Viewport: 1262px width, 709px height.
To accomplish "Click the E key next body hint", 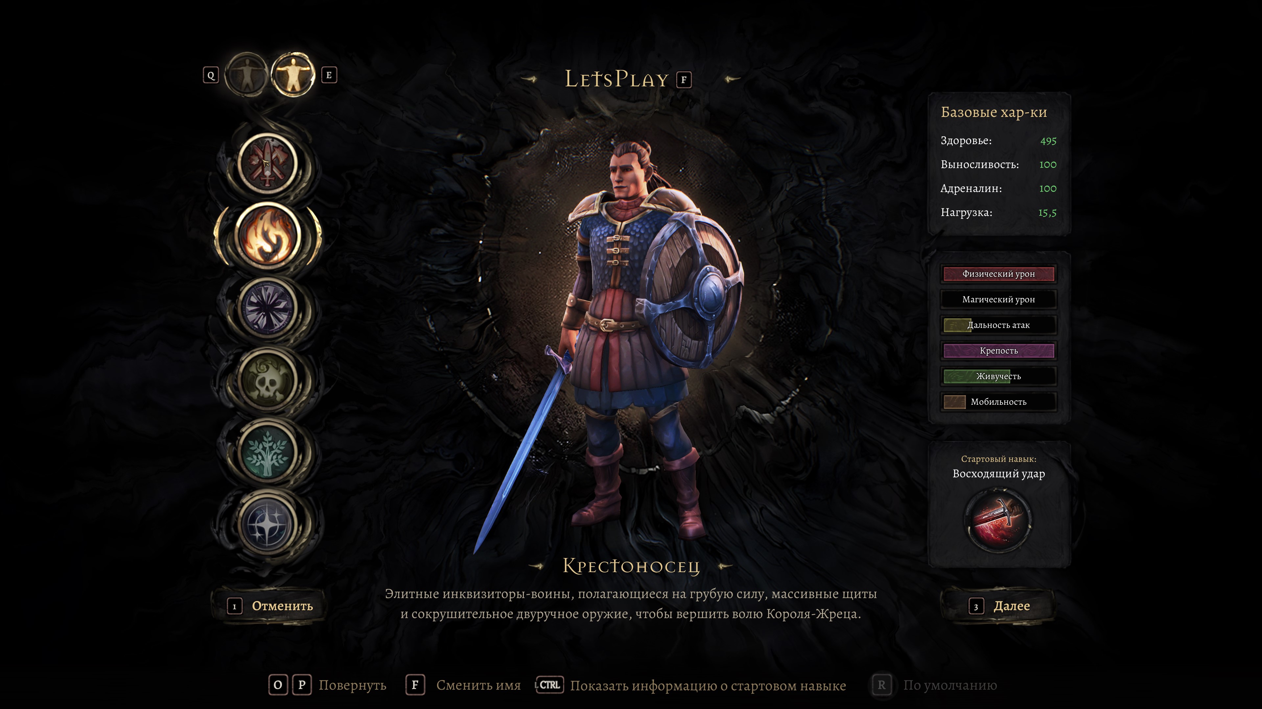I will (x=329, y=75).
